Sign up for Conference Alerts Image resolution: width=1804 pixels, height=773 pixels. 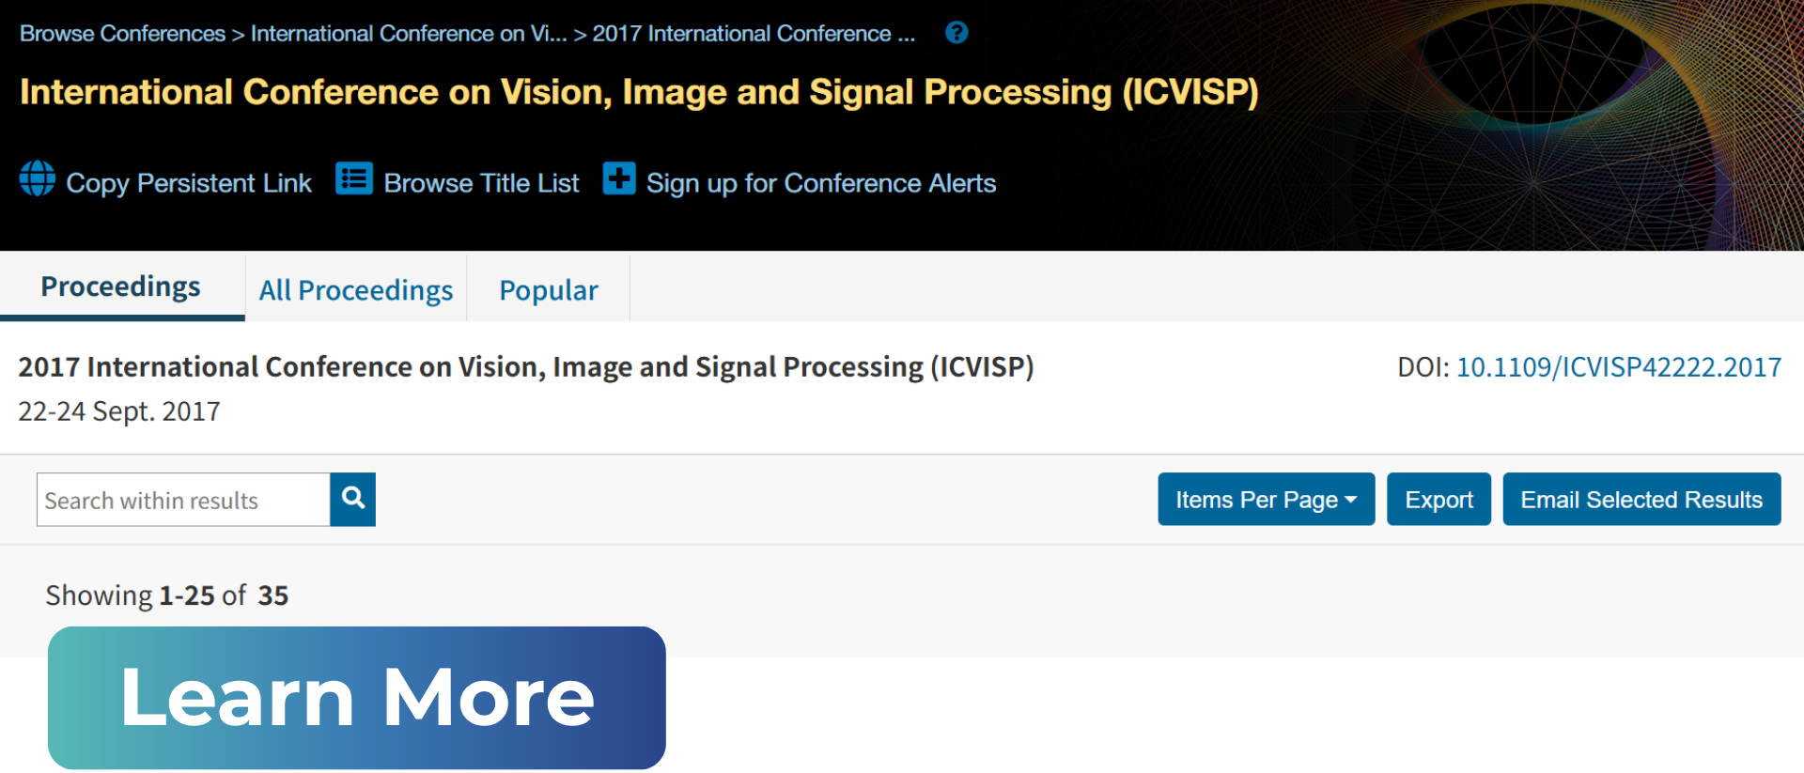click(820, 183)
